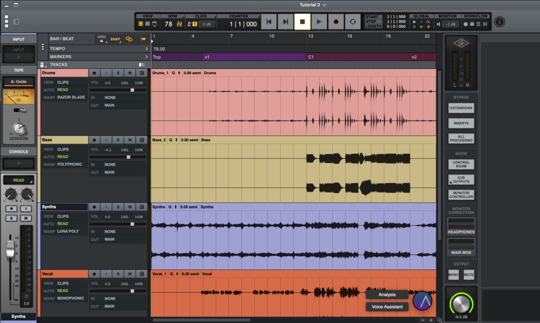Enable input monitoring on Synths track
This screenshot has height=323, width=540.
[106, 207]
